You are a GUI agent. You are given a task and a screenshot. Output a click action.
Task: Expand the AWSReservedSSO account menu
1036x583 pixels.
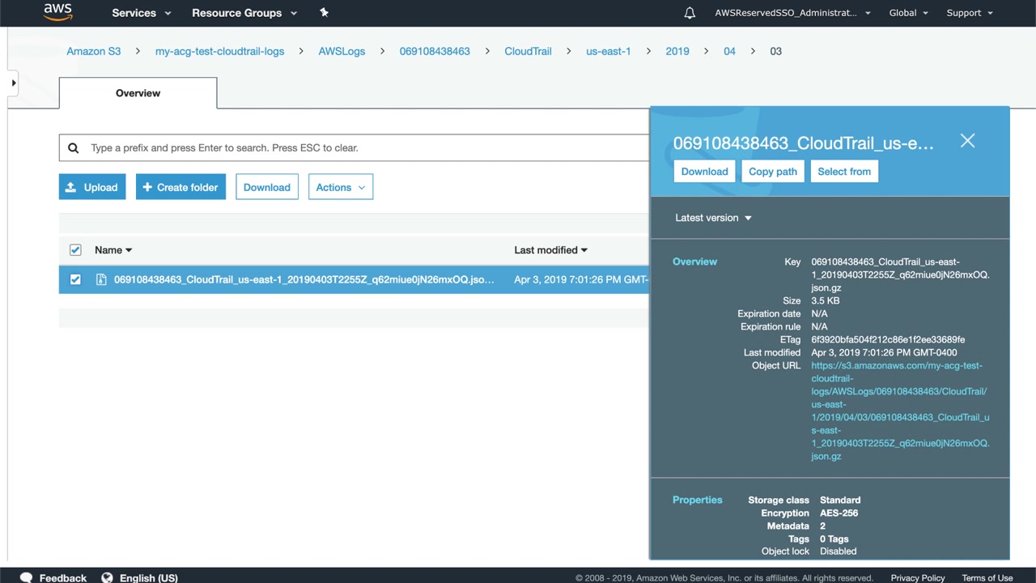click(x=793, y=13)
